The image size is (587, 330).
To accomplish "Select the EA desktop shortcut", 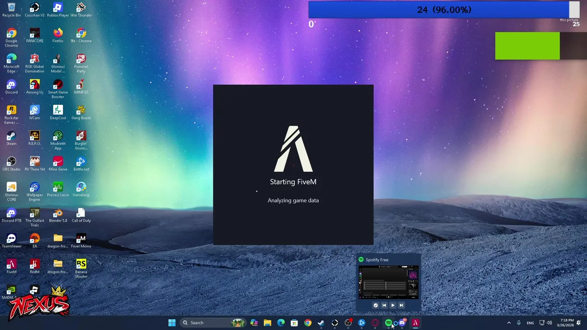I will (x=34, y=241).
